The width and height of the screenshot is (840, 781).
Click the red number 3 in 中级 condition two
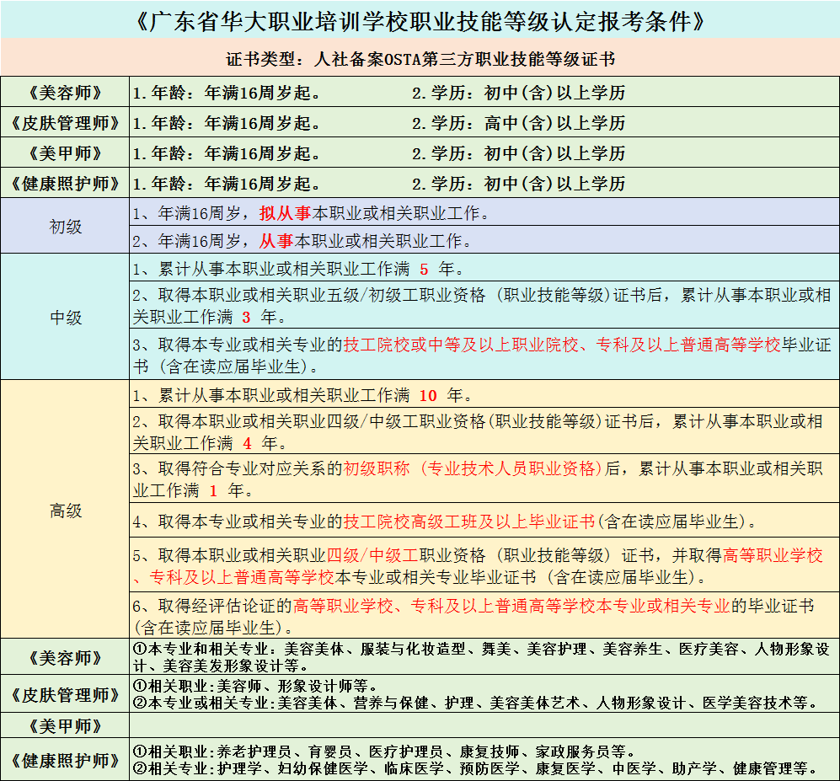point(247,318)
